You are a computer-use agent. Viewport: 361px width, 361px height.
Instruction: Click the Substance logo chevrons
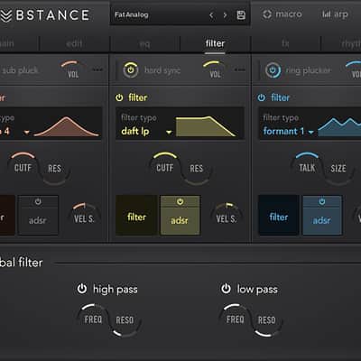pos(6,16)
